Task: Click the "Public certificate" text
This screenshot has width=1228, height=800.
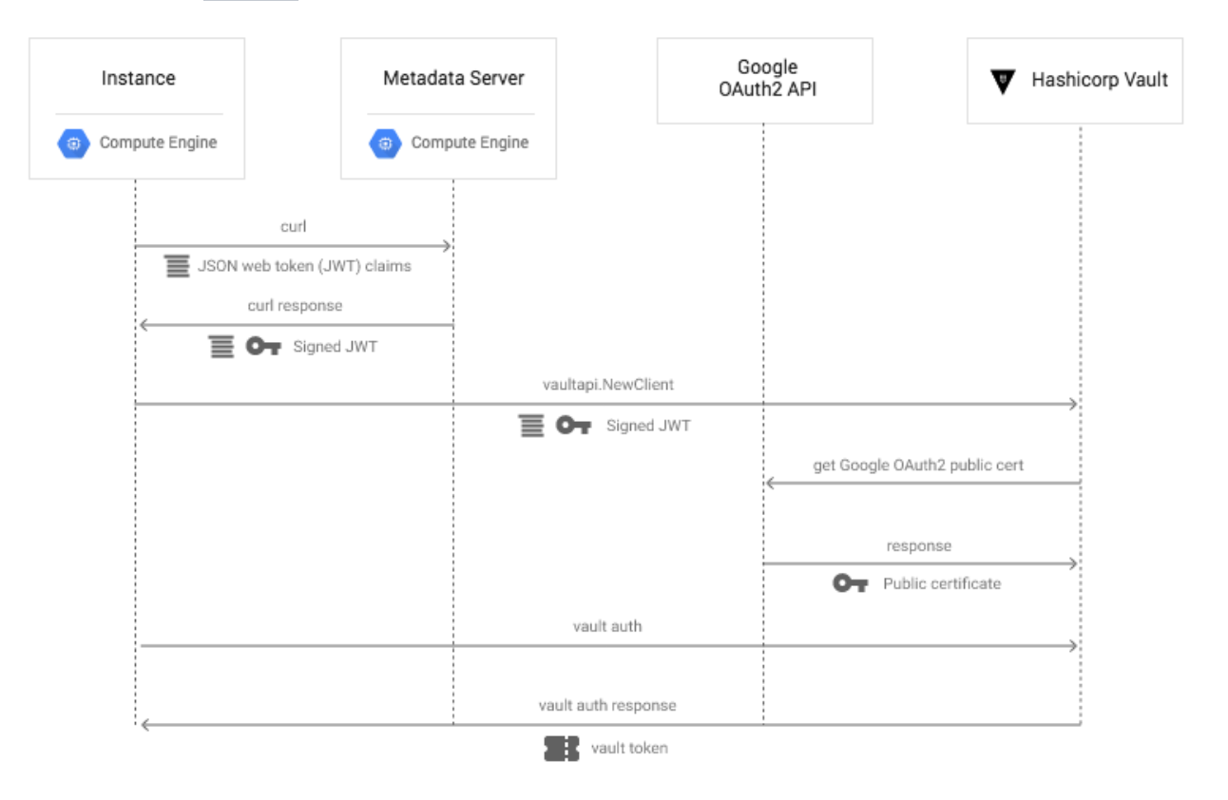Action: point(941,583)
